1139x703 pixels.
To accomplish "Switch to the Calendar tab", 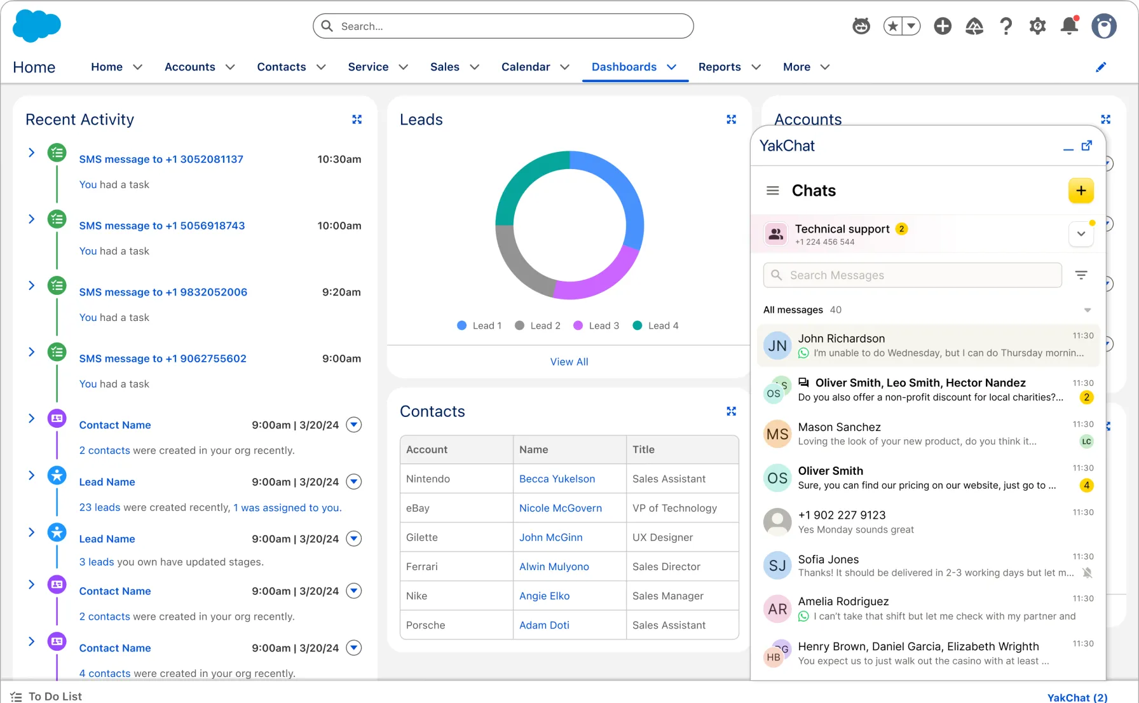I will click(526, 67).
